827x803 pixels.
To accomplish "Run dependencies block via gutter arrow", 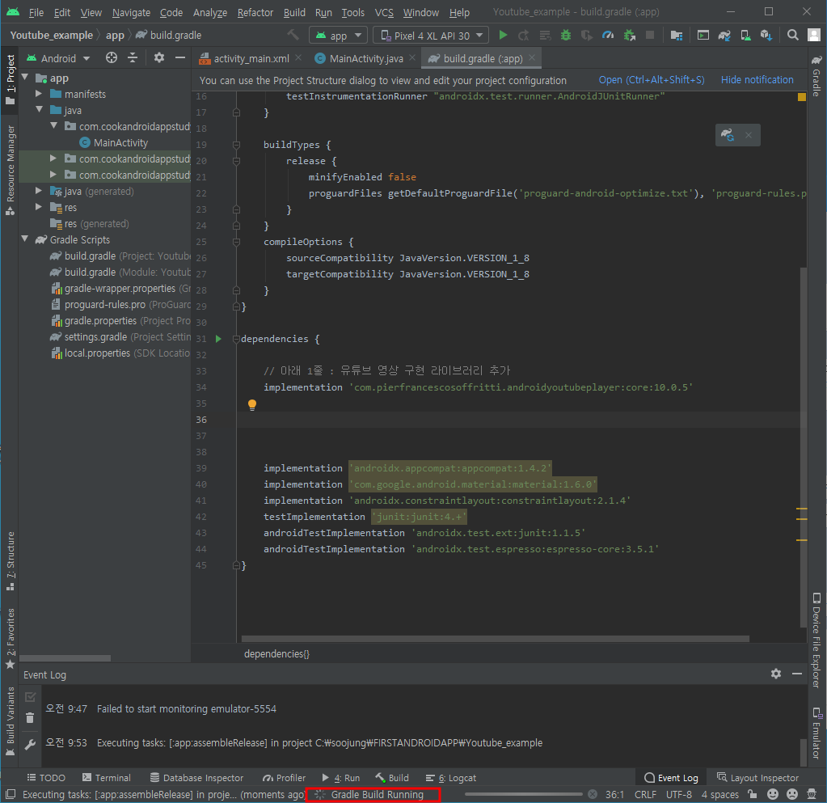I will (x=218, y=339).
